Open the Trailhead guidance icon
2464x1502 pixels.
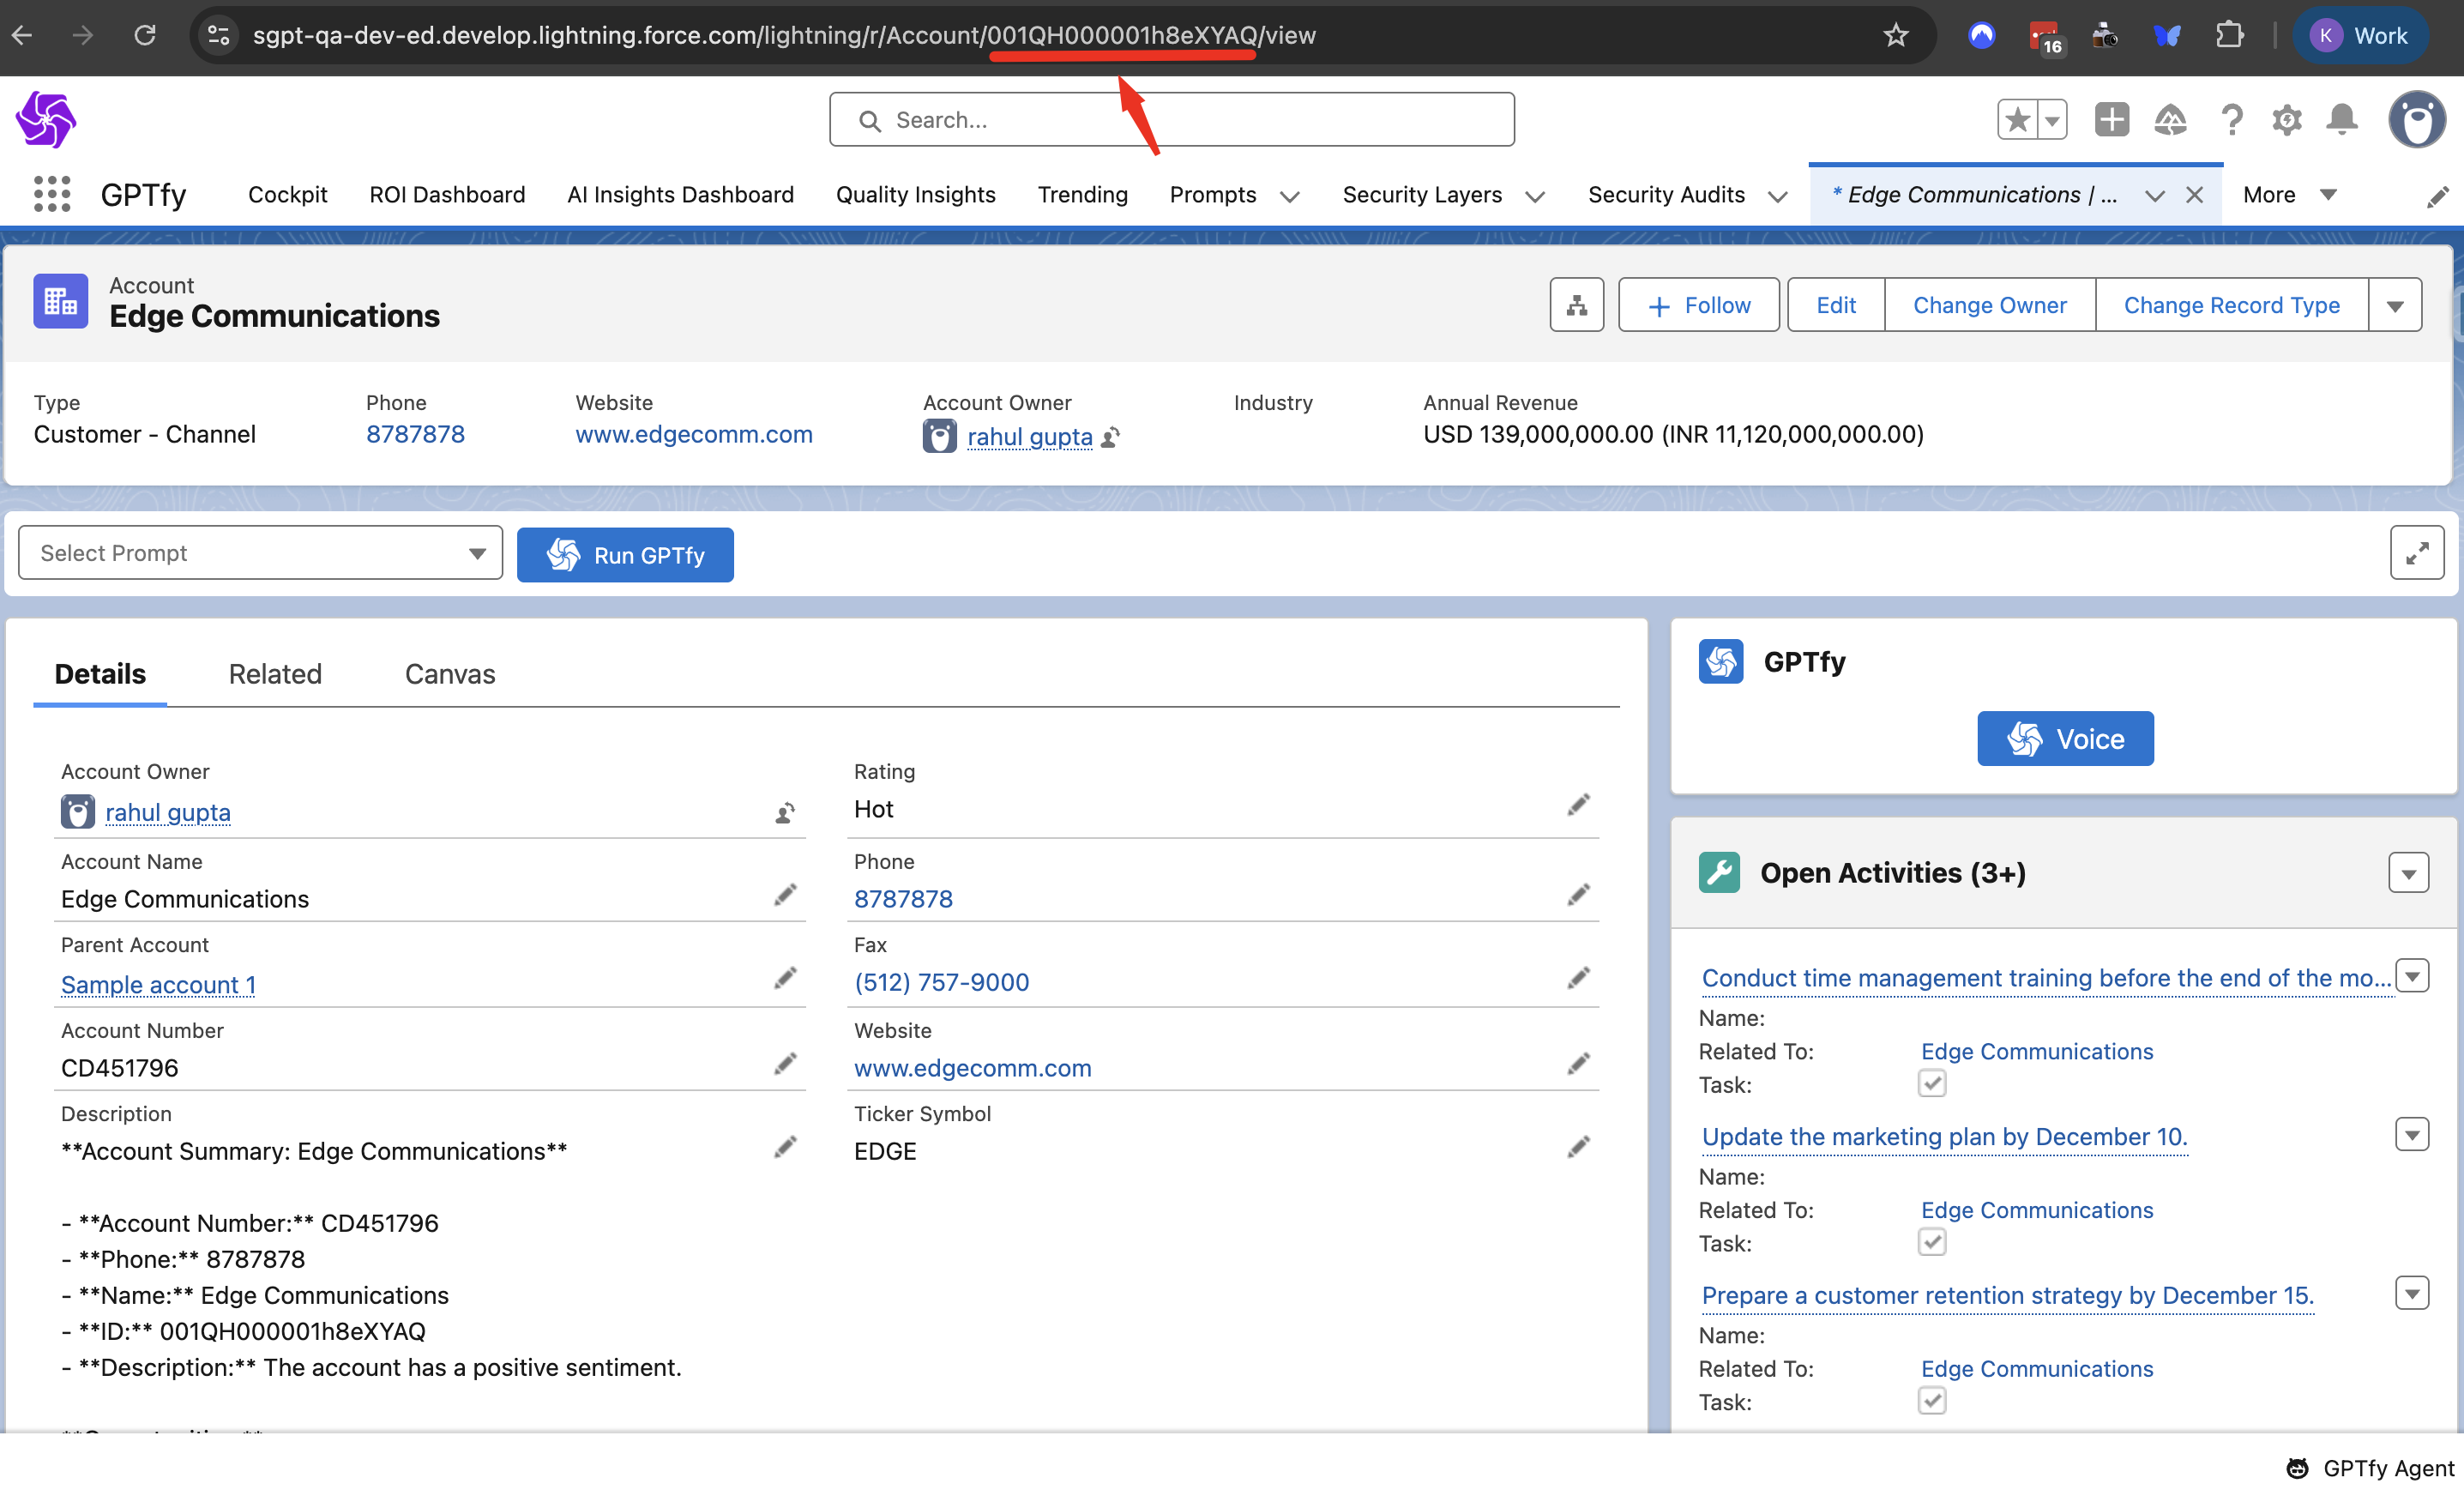tap(2169, 120)
